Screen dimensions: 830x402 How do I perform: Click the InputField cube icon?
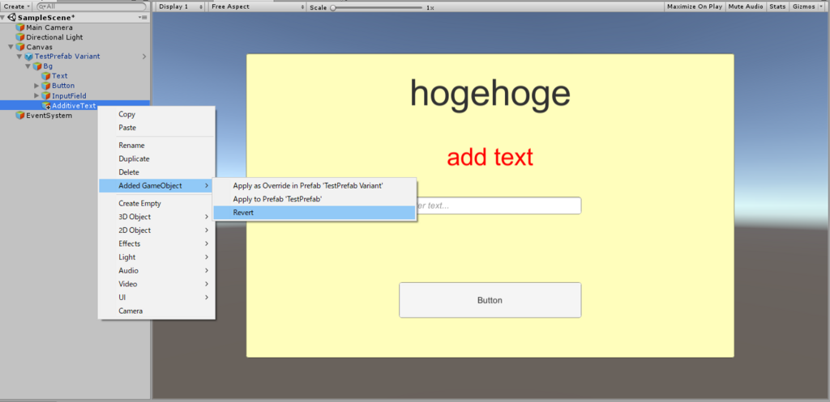coord(46,95)
